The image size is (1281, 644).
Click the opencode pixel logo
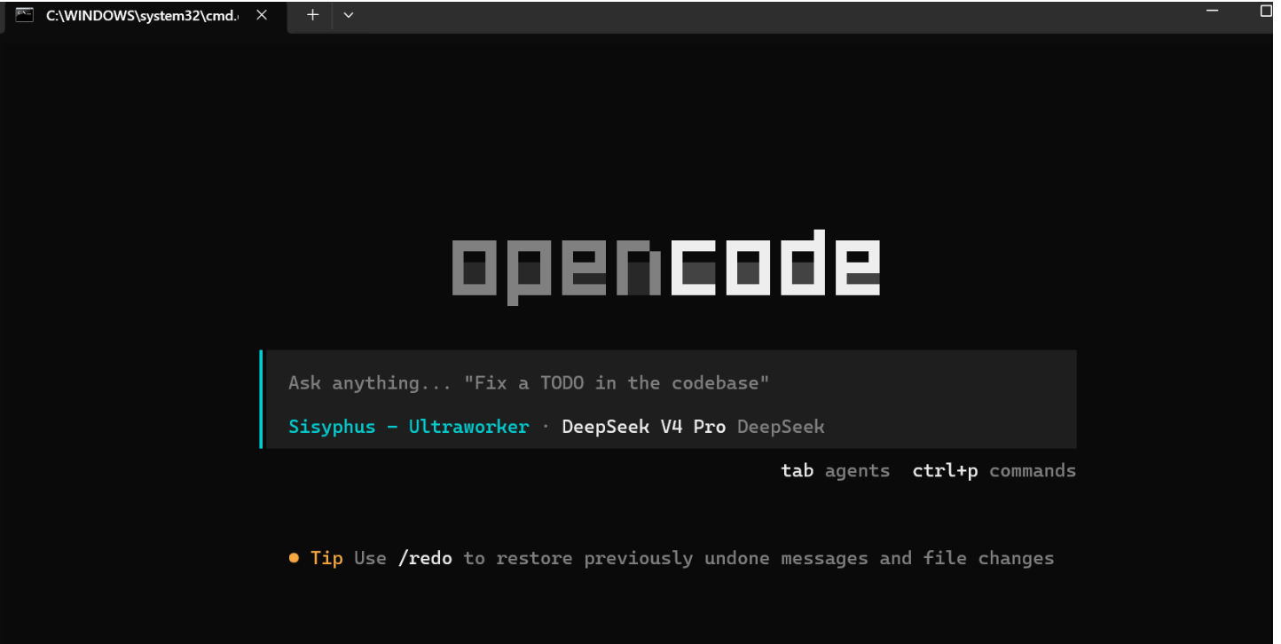[x=666, y=266]
